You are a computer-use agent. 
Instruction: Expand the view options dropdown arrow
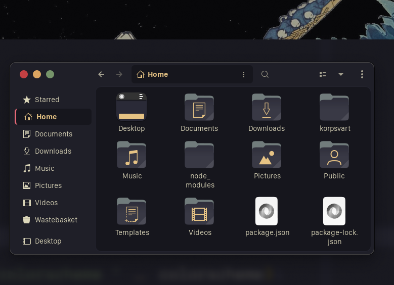coord(341,74)
